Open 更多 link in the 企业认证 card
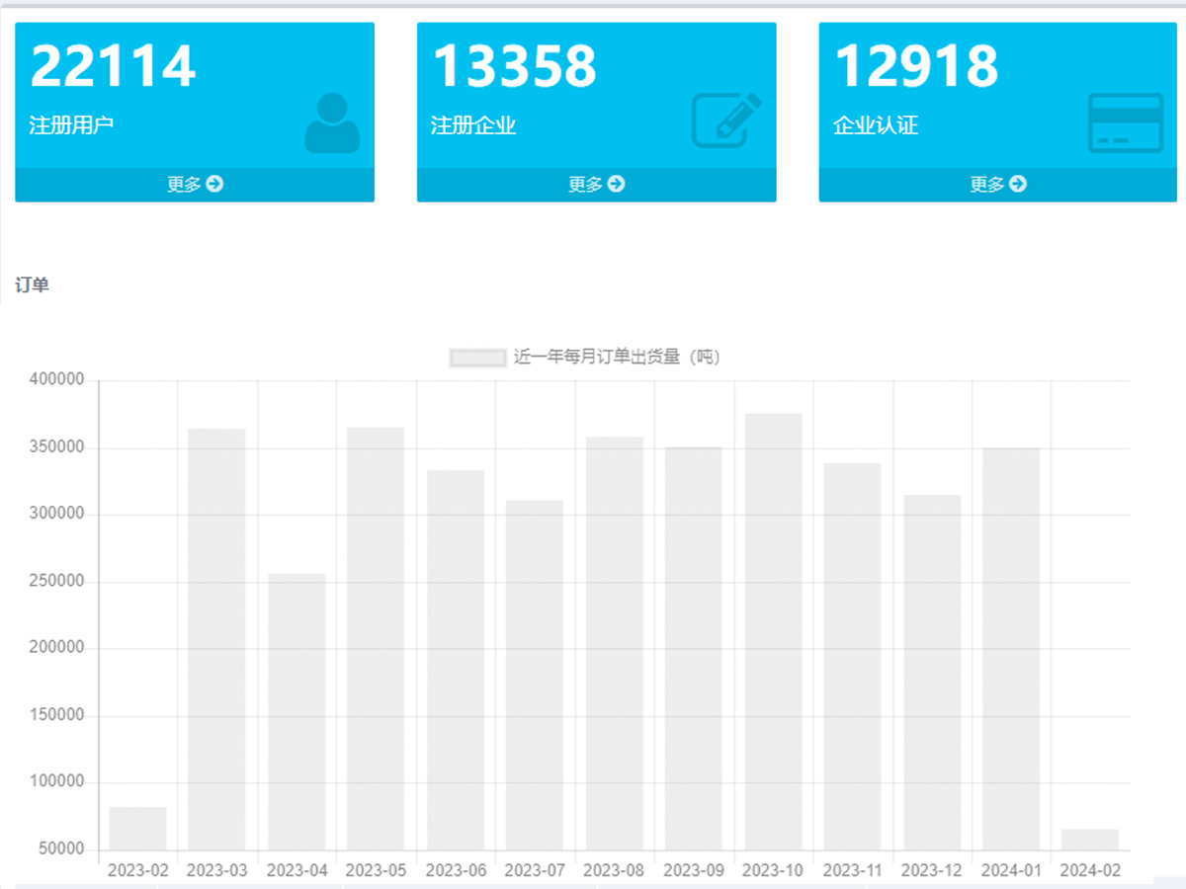 click(x=987, y=184)
